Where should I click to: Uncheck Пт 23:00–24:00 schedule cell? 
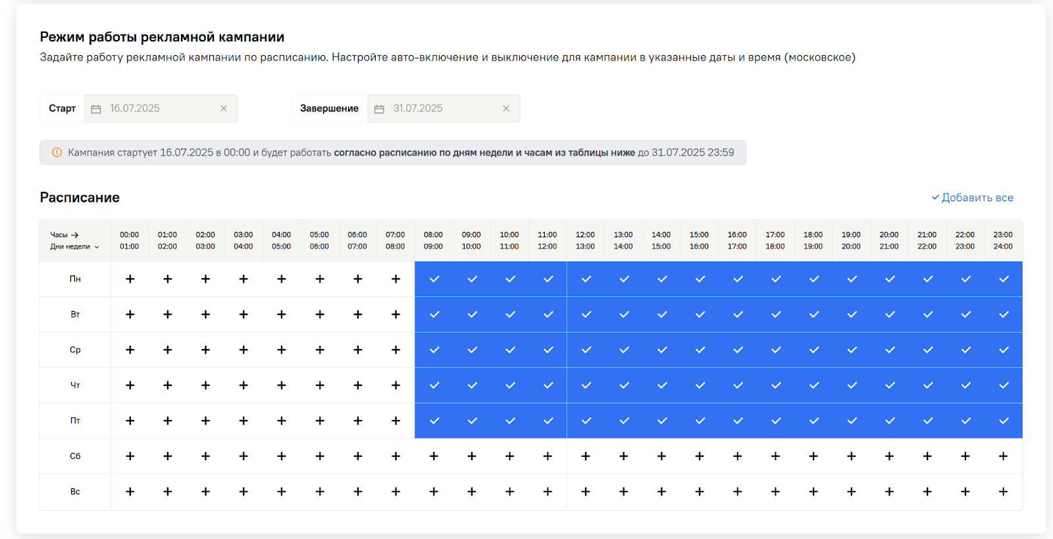coord(1003,421)
